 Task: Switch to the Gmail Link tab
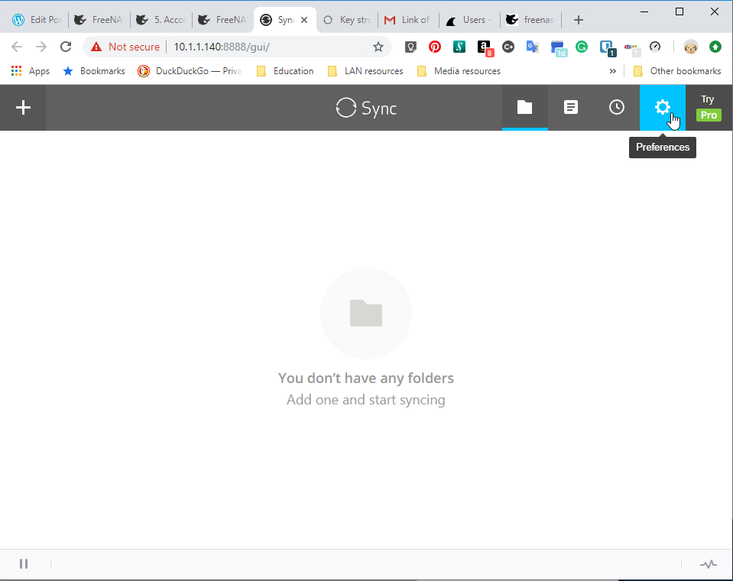tap(409, 20)
